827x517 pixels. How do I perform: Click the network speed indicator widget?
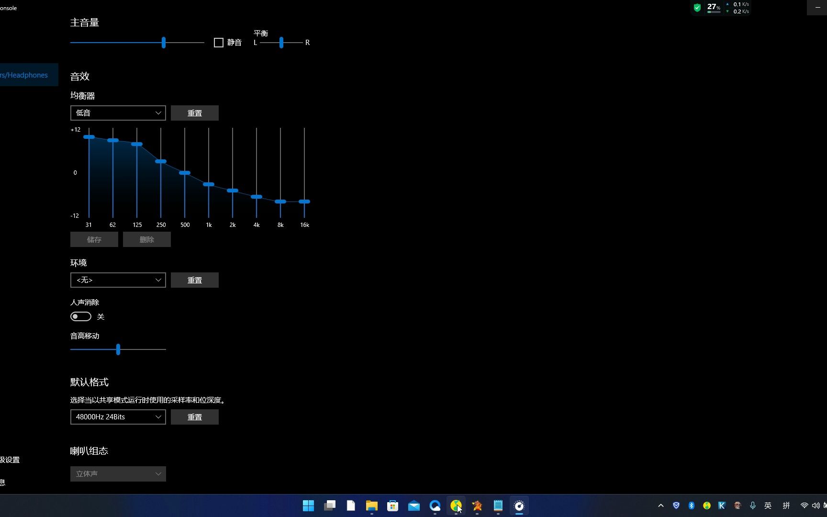click(738, 8)
